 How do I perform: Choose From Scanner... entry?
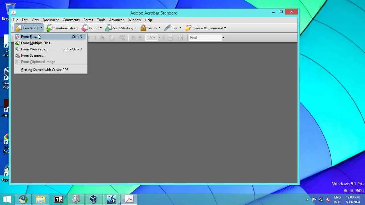point(51,56)
